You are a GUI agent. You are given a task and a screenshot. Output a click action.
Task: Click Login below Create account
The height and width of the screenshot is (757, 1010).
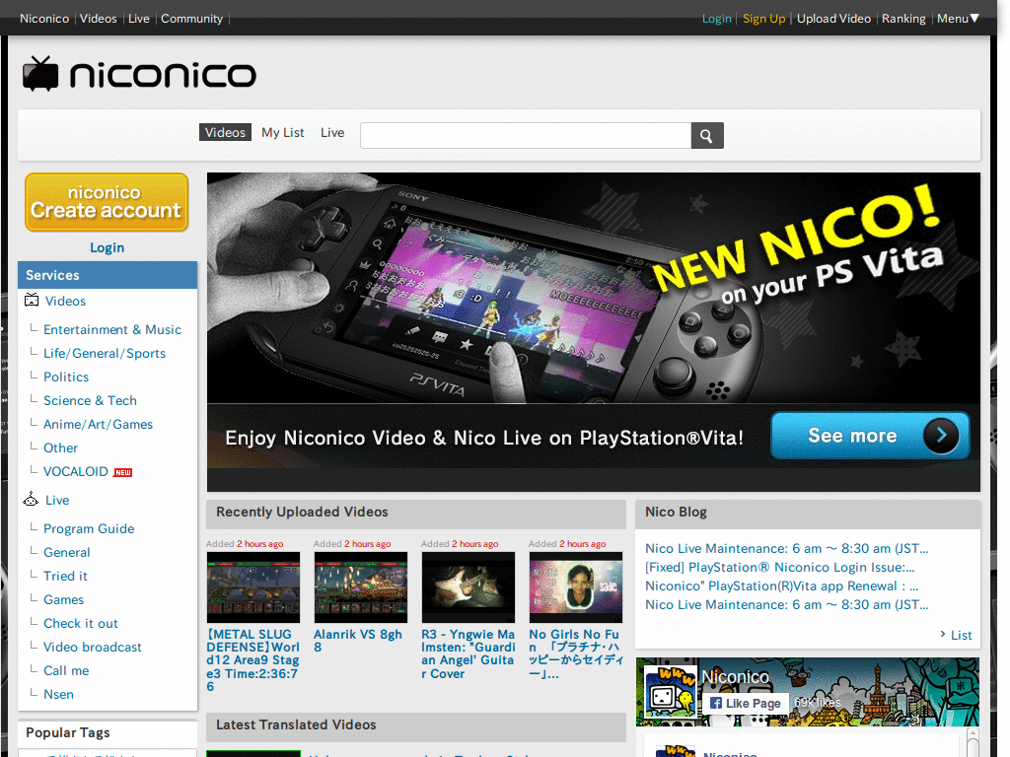coord(107,247)
